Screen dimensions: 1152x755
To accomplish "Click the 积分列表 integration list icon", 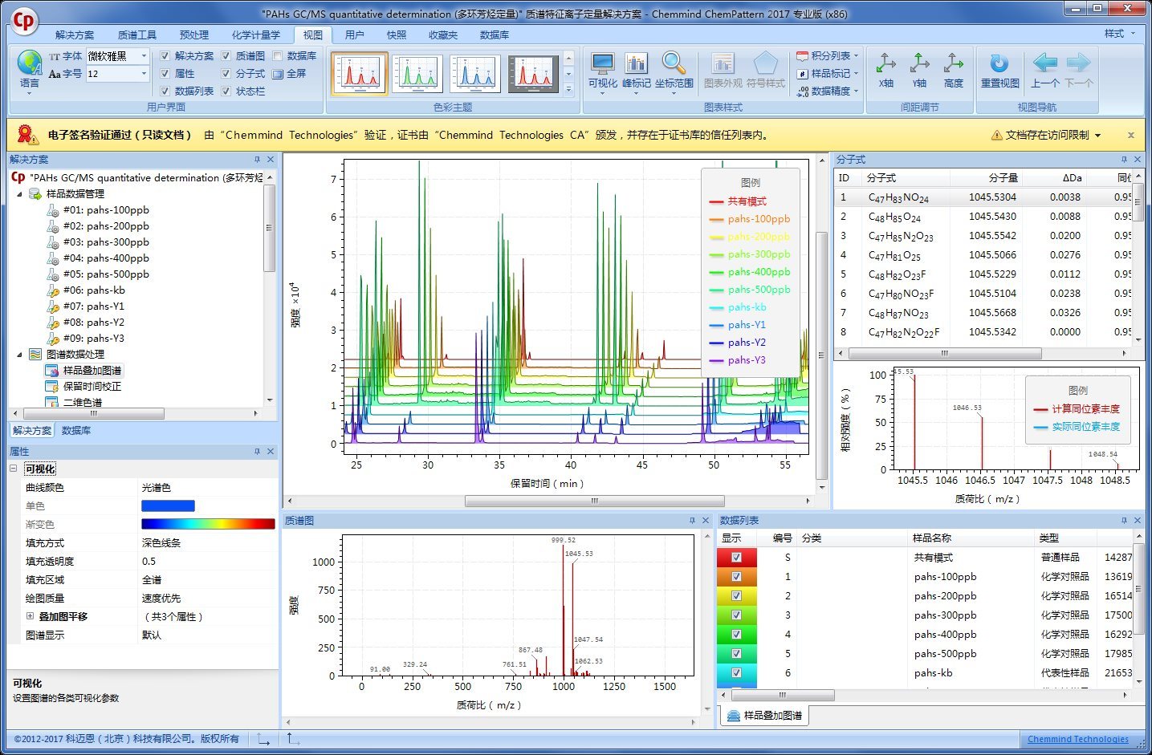I will (x=802, y=56).
